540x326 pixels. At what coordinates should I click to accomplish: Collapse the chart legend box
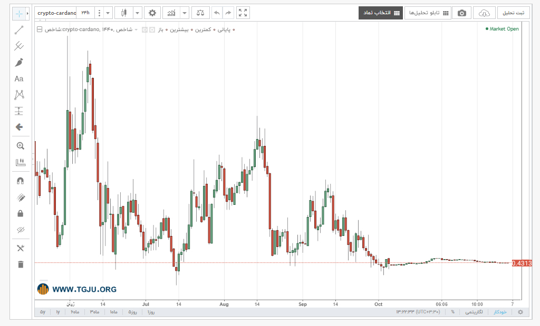pyautogui.click(x=40, y=29)
